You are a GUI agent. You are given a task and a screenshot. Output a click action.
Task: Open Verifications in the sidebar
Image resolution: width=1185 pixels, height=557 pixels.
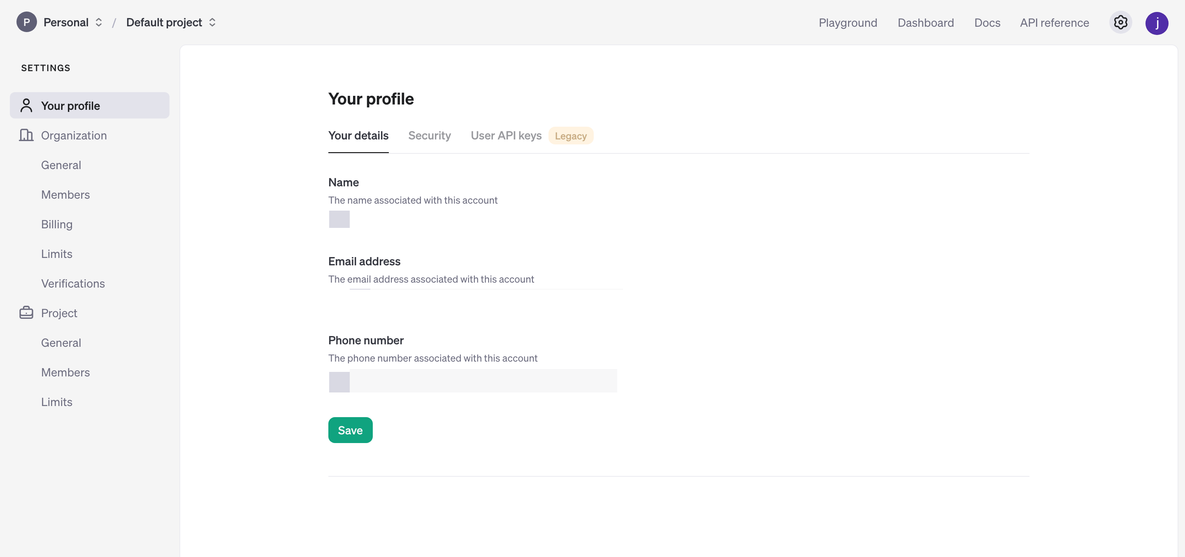(x=73, y=283)
